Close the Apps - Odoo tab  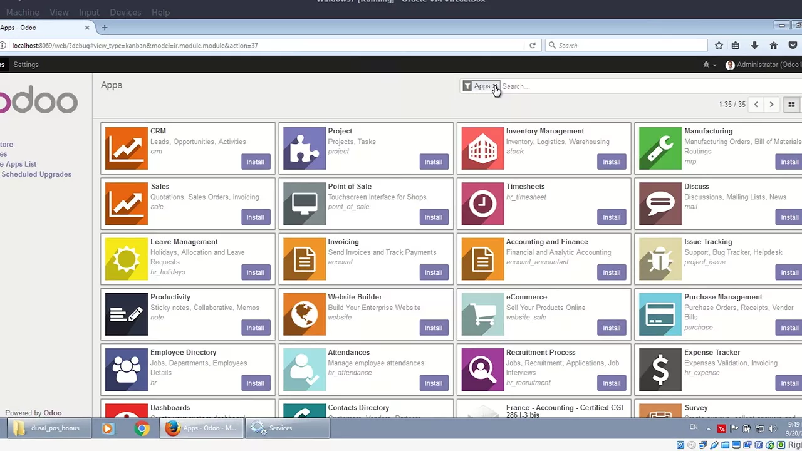[x=87, y=28]
